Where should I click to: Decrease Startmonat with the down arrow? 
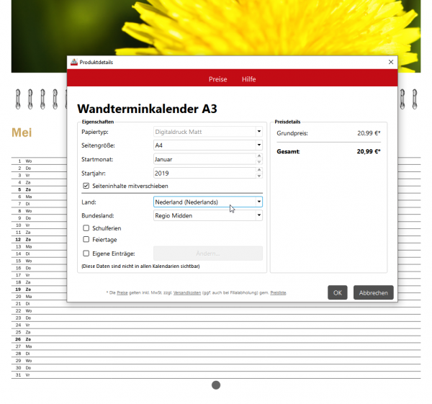click(259, 162)
